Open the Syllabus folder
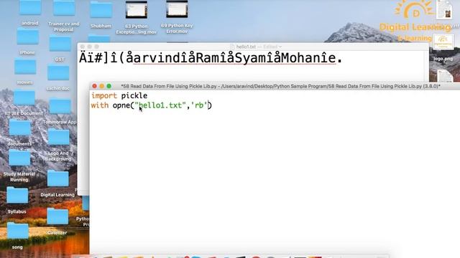The image size is (460, 258). coord(17,196)
